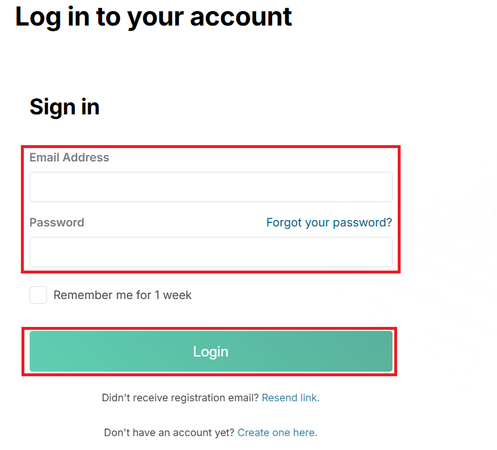
Task: Click the Resend link
Action: (290, 398)
